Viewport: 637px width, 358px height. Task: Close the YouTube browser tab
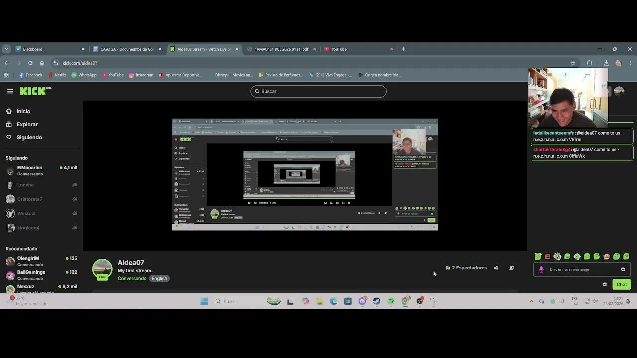tap(391, 49)
